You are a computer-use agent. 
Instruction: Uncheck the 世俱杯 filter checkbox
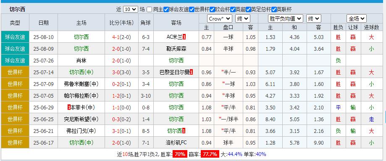click(192, 10)
